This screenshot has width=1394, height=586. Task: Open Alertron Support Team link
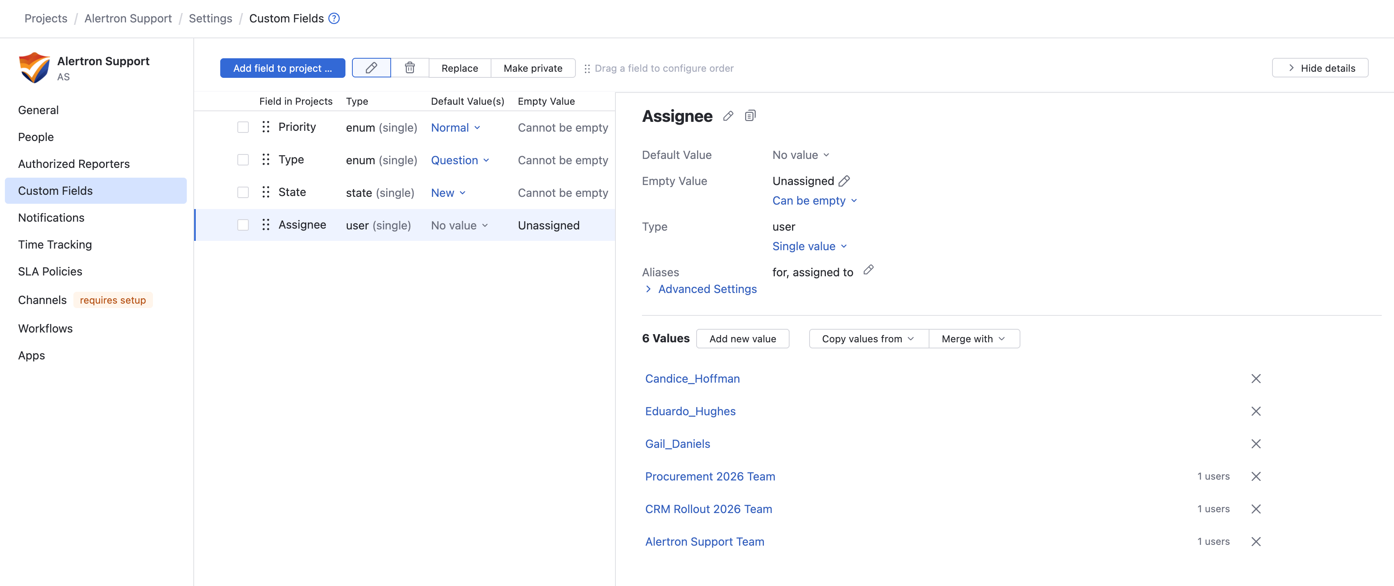click(x=705, y=542)
